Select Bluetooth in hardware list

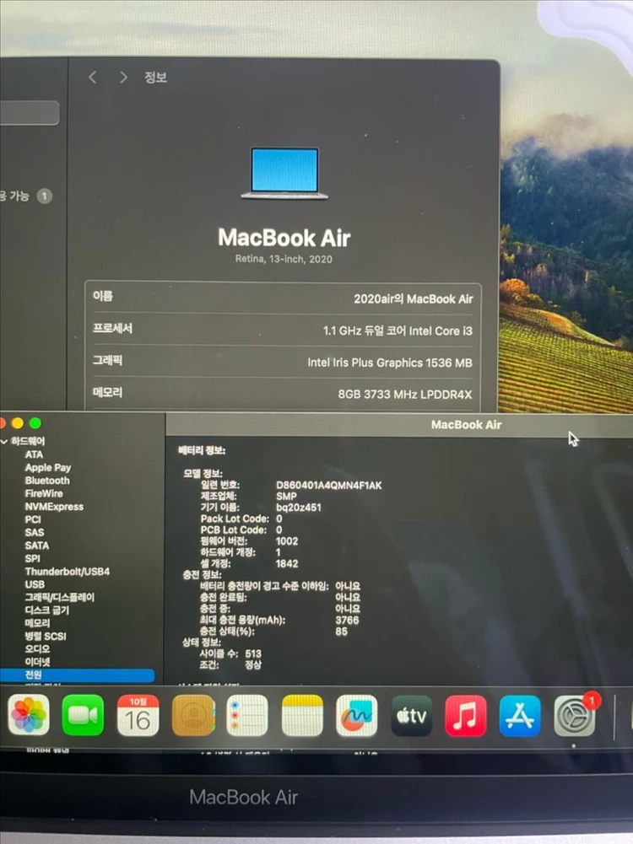[47, 481]
